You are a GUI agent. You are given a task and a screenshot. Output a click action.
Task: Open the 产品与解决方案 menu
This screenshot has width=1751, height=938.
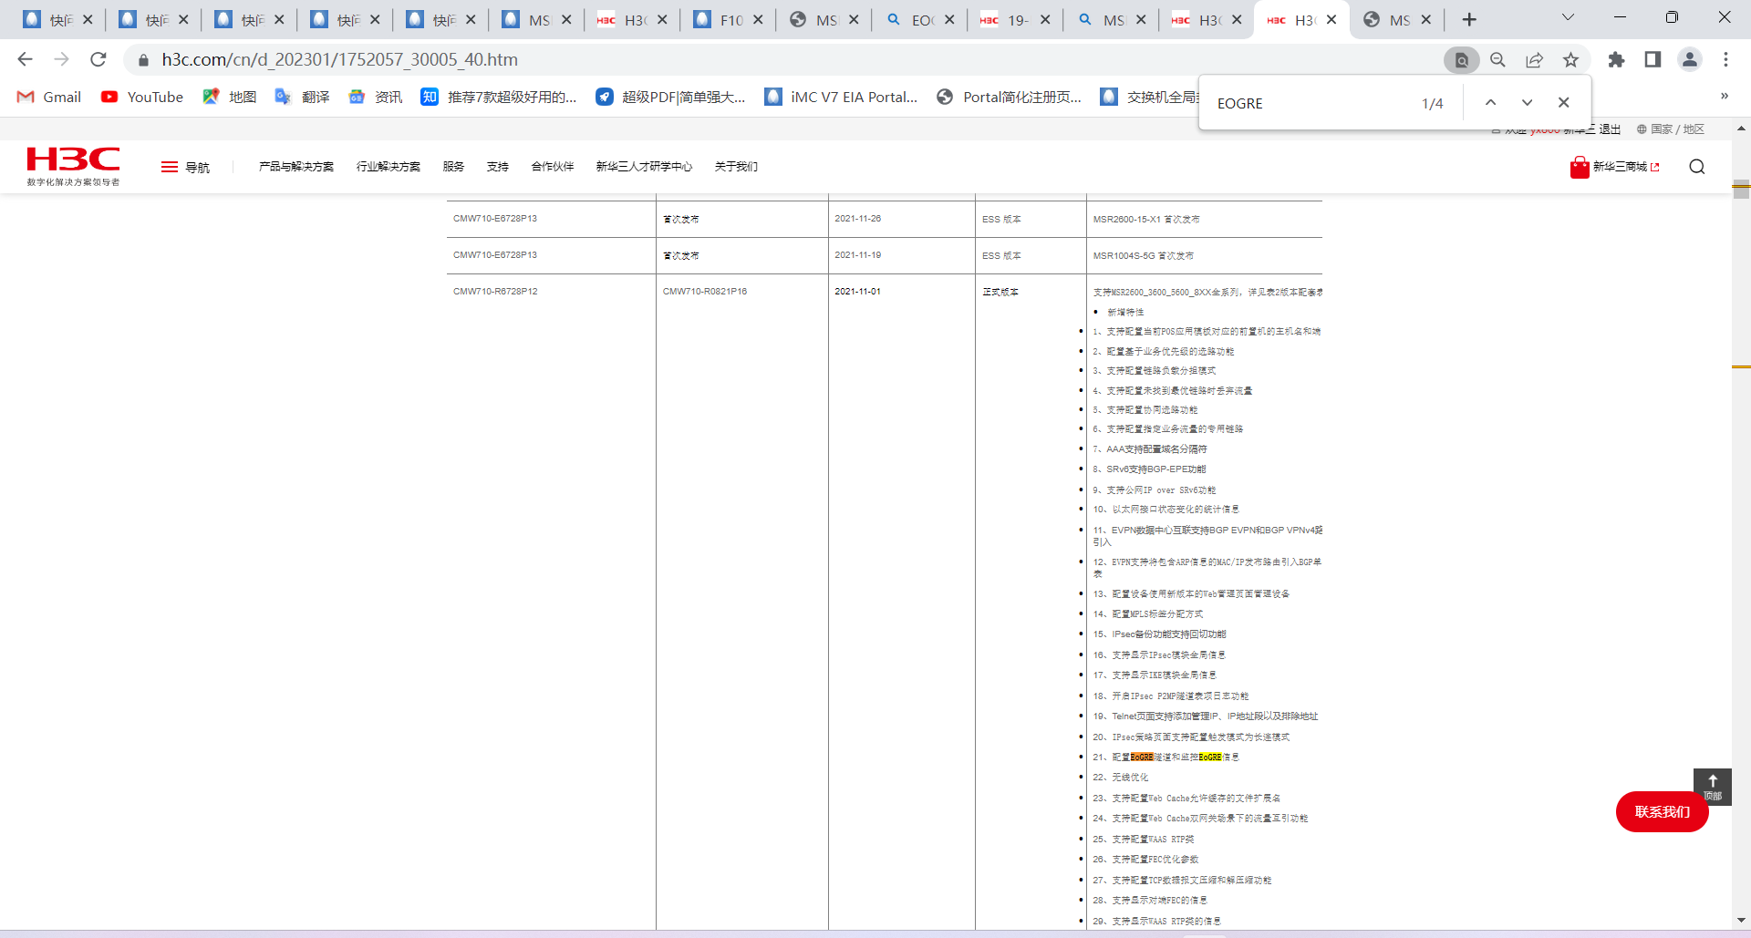pos(296,167)
